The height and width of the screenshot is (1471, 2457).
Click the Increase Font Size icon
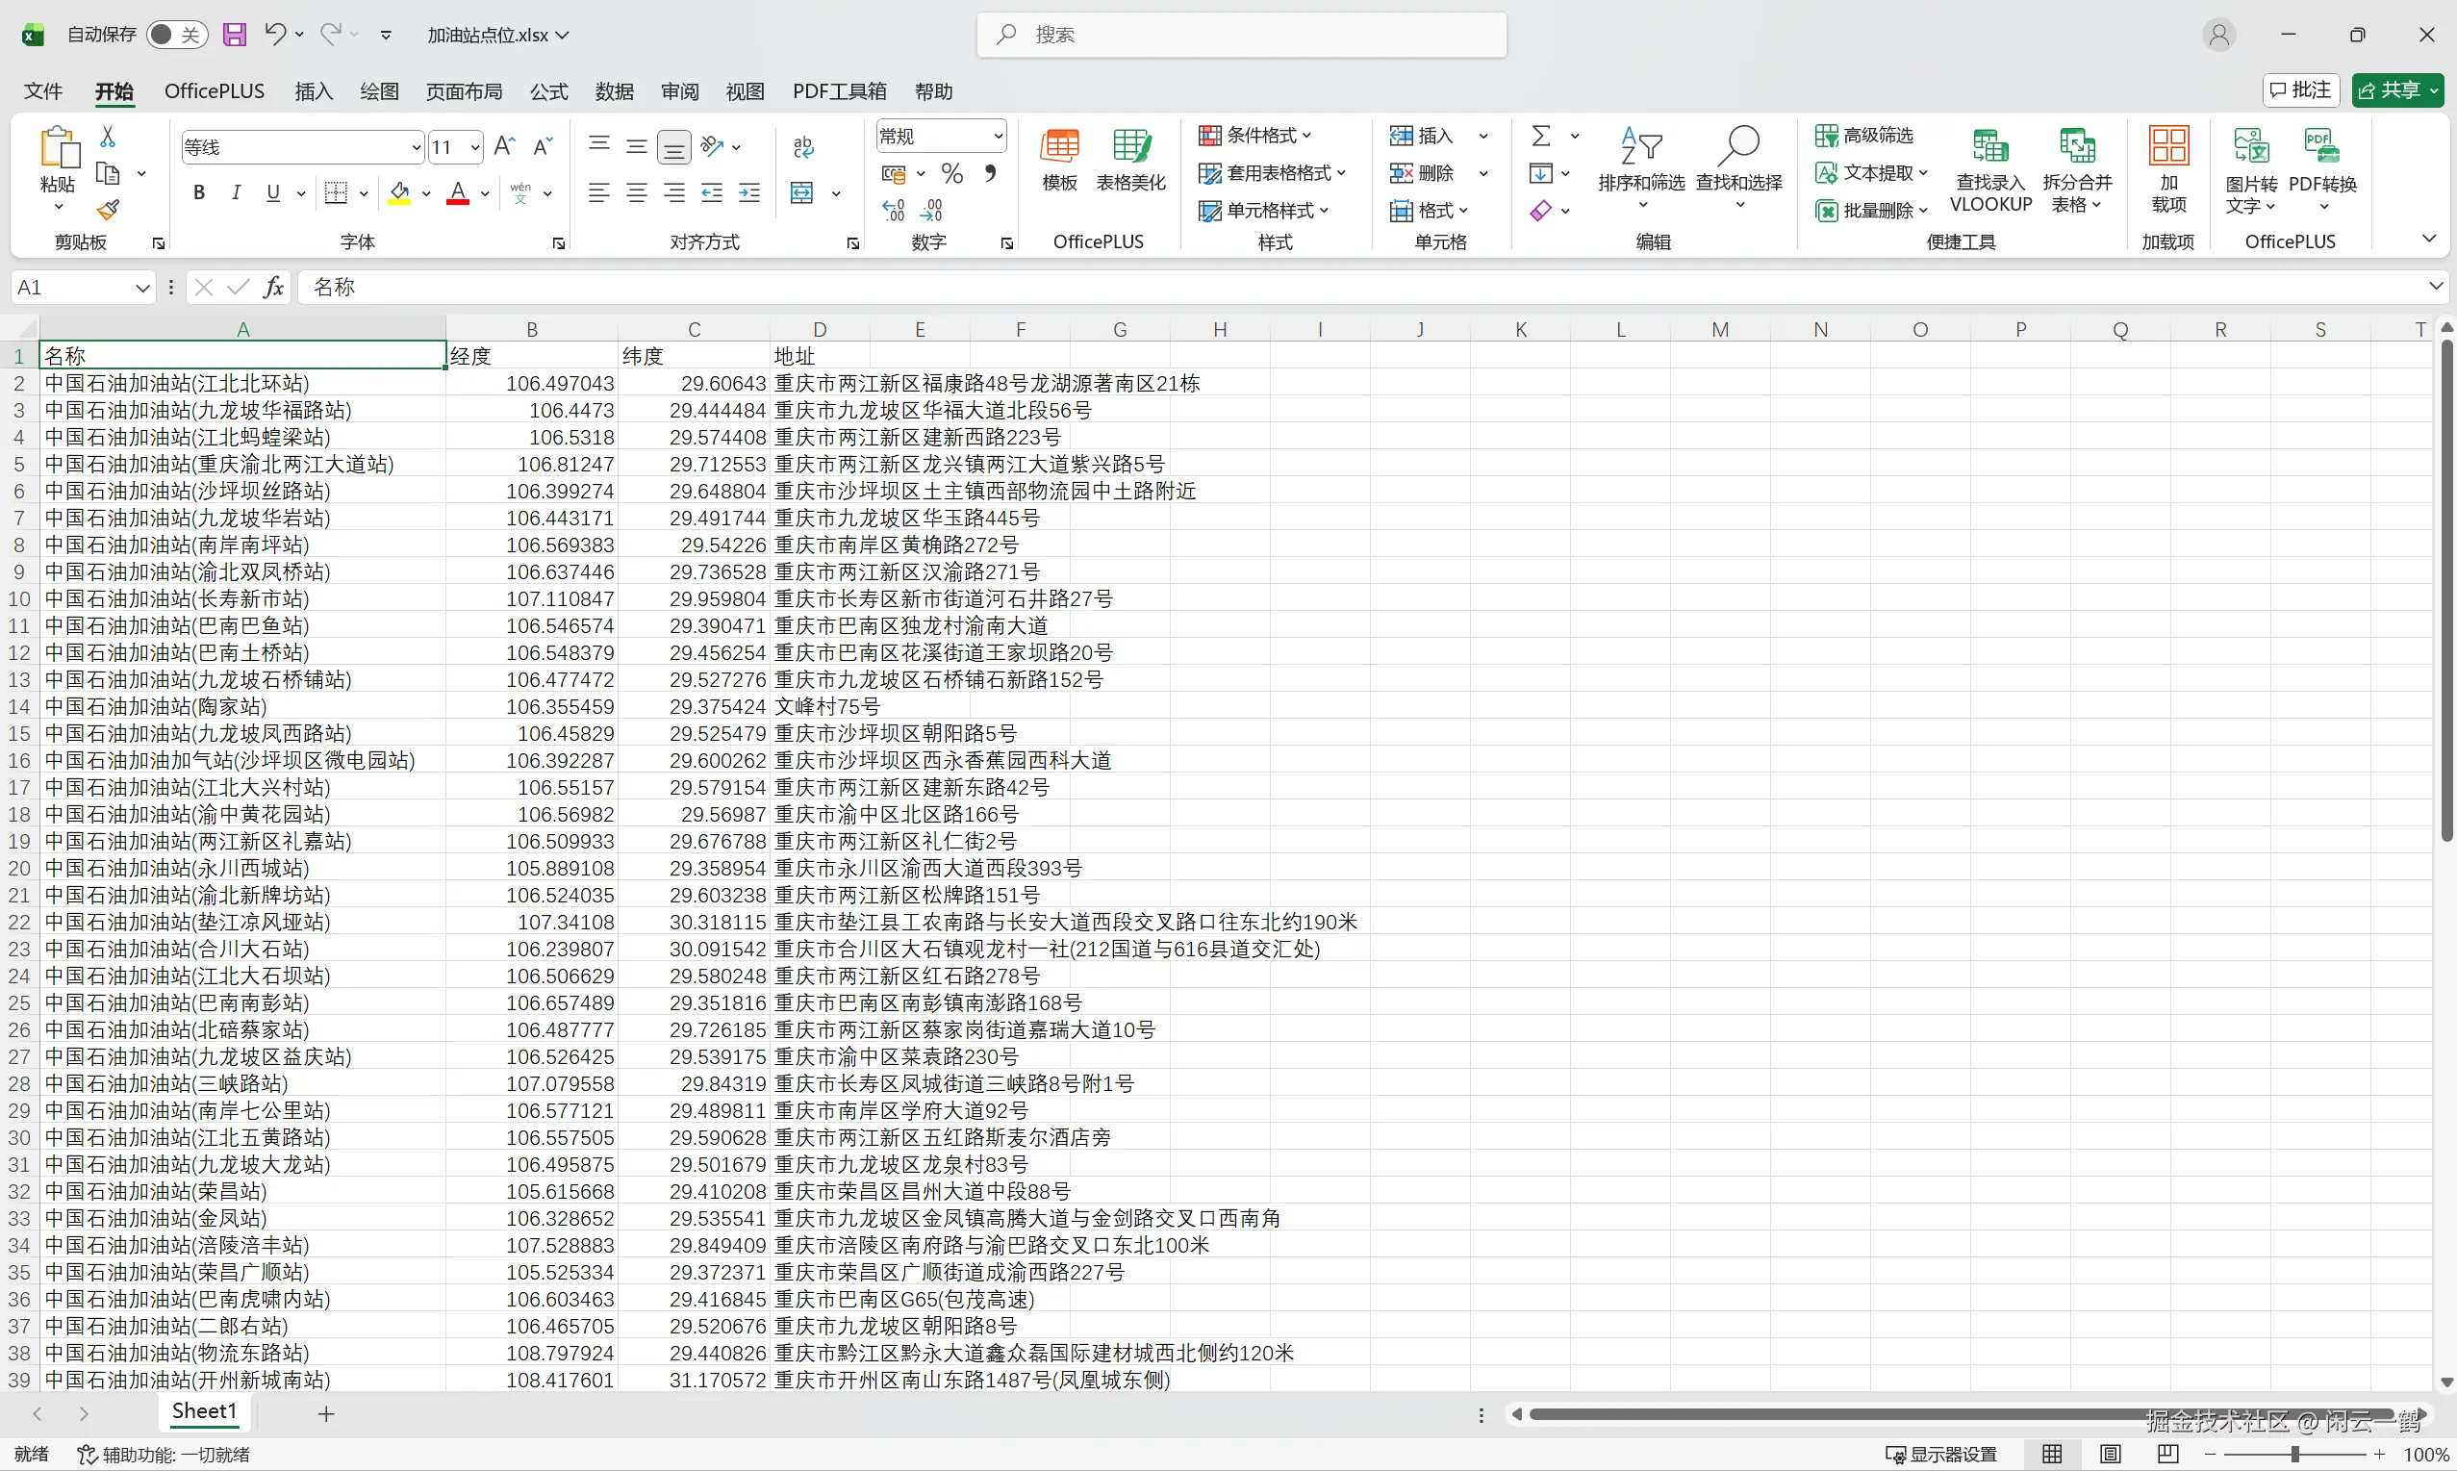point(503,146)
